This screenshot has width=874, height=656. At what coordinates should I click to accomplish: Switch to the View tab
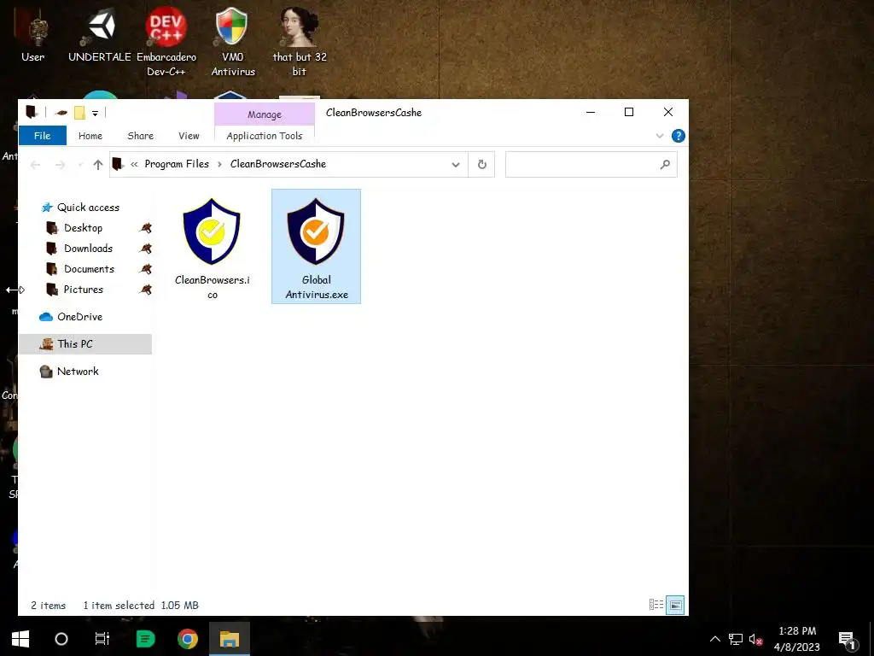click(189, 136)
